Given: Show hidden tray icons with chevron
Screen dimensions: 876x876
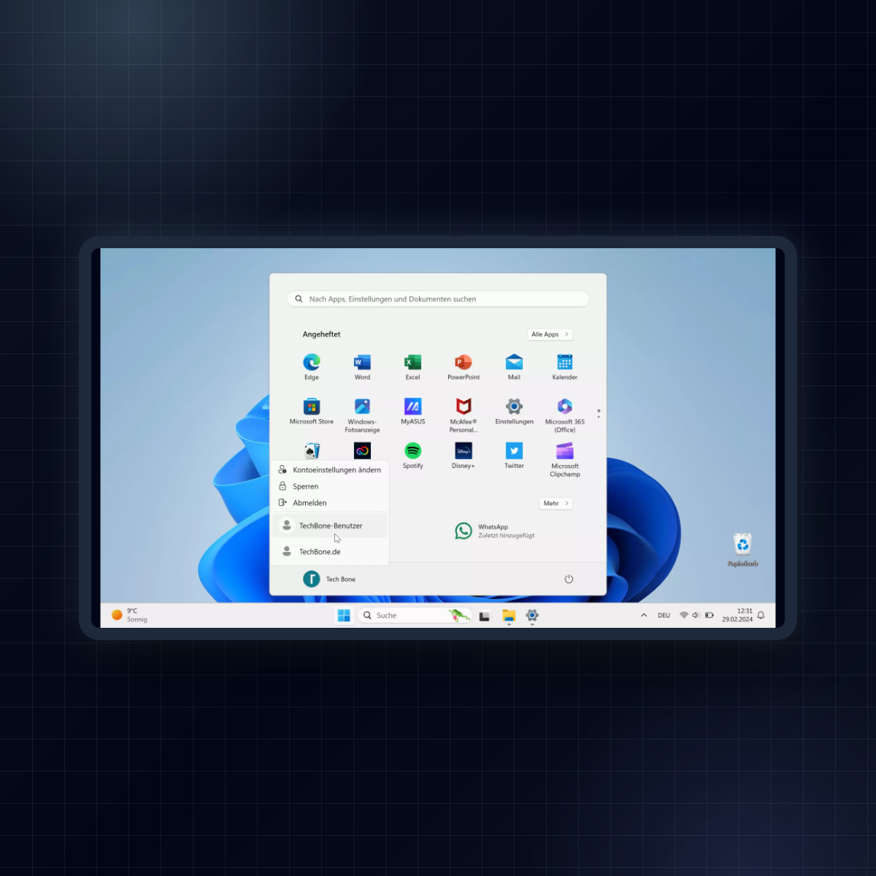Looking at the screenshot, I should point(644,615).
